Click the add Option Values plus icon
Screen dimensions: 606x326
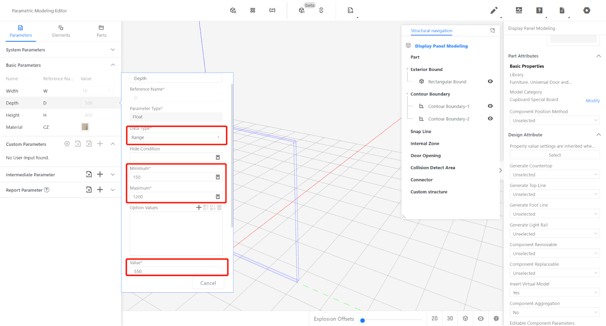click(198, 207)
